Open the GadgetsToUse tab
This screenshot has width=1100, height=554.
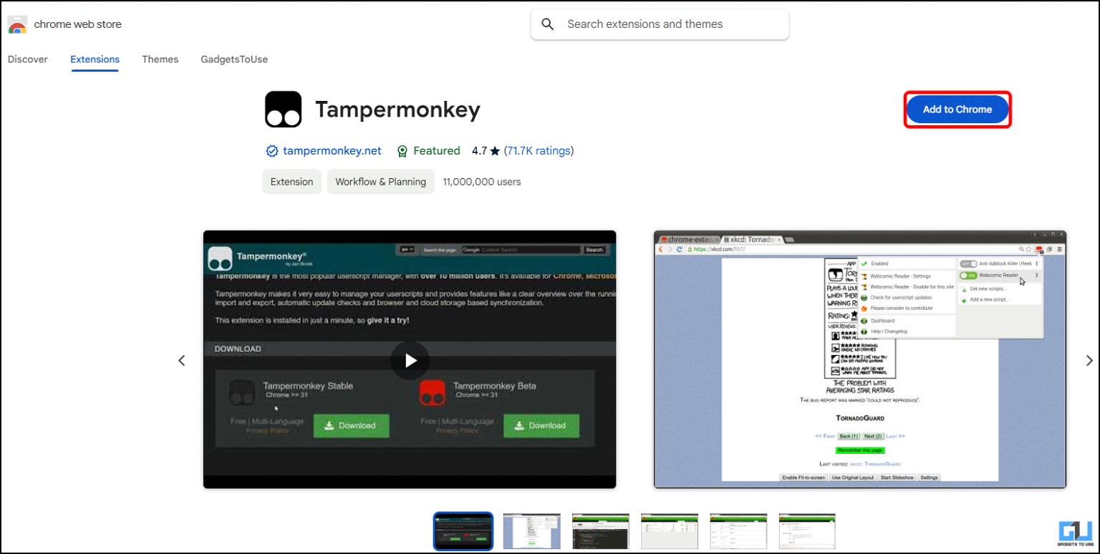(x=234, y=59)
